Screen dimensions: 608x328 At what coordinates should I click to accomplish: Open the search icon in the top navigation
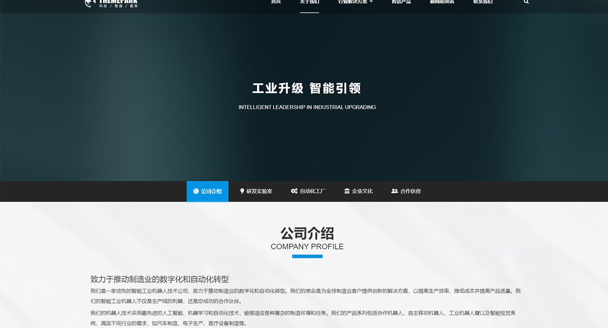[526, 2]
